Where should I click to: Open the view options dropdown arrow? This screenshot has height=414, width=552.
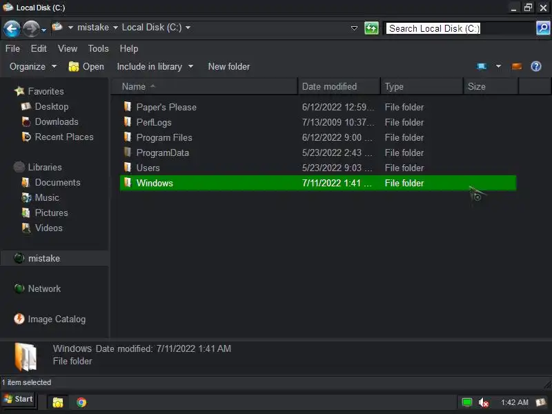(x=498, y=66)
